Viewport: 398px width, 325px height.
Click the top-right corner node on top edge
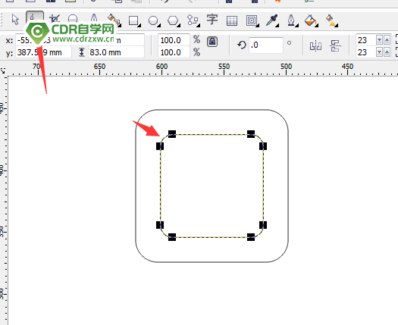tap(251, 134)
